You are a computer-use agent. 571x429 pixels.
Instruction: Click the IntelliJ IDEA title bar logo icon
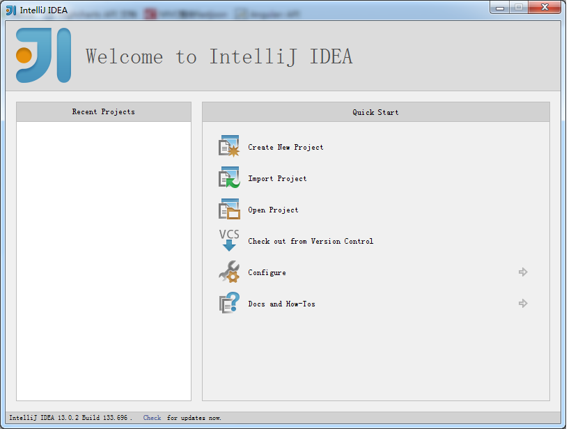[x=11, y=10]
